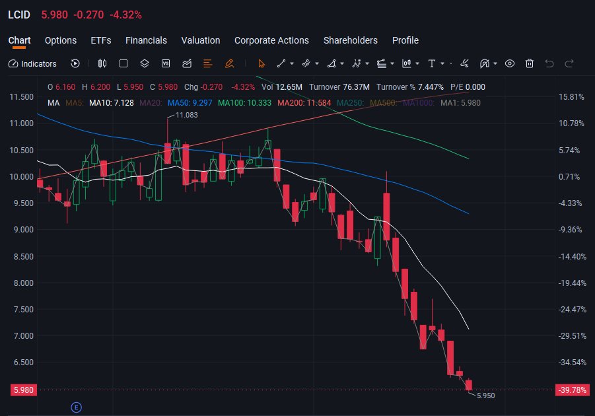Click the Turnover 76.37M value
The width and height of the screenshot is (595, 416).
339,87
